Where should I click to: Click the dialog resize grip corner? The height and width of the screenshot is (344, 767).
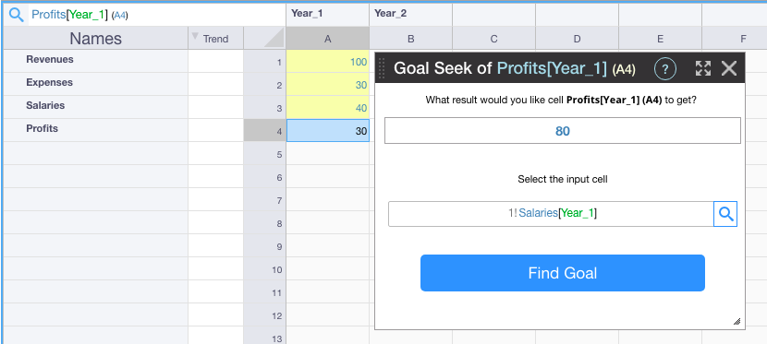coord(737,322)
